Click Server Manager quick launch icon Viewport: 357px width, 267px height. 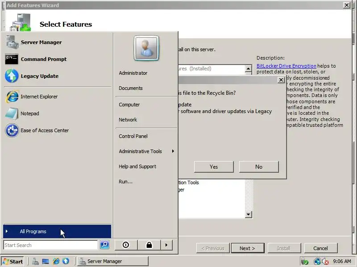click(x=35, y=261)
